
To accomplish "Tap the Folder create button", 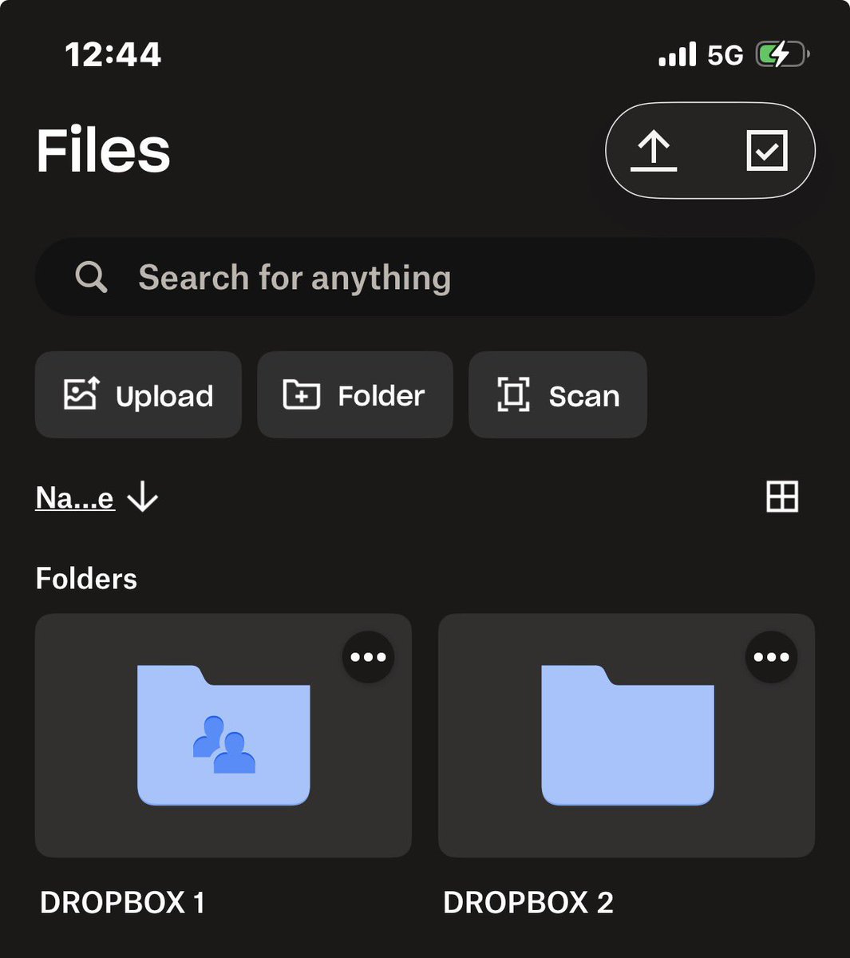I will click(355, 394).
